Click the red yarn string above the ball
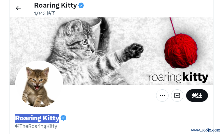The width and height of the screenshot is (222, 134). 173,26
